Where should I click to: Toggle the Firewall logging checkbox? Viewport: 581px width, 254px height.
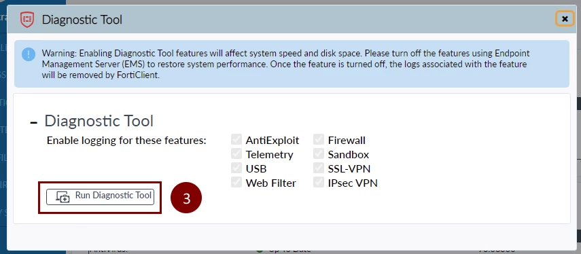[319, 140]
